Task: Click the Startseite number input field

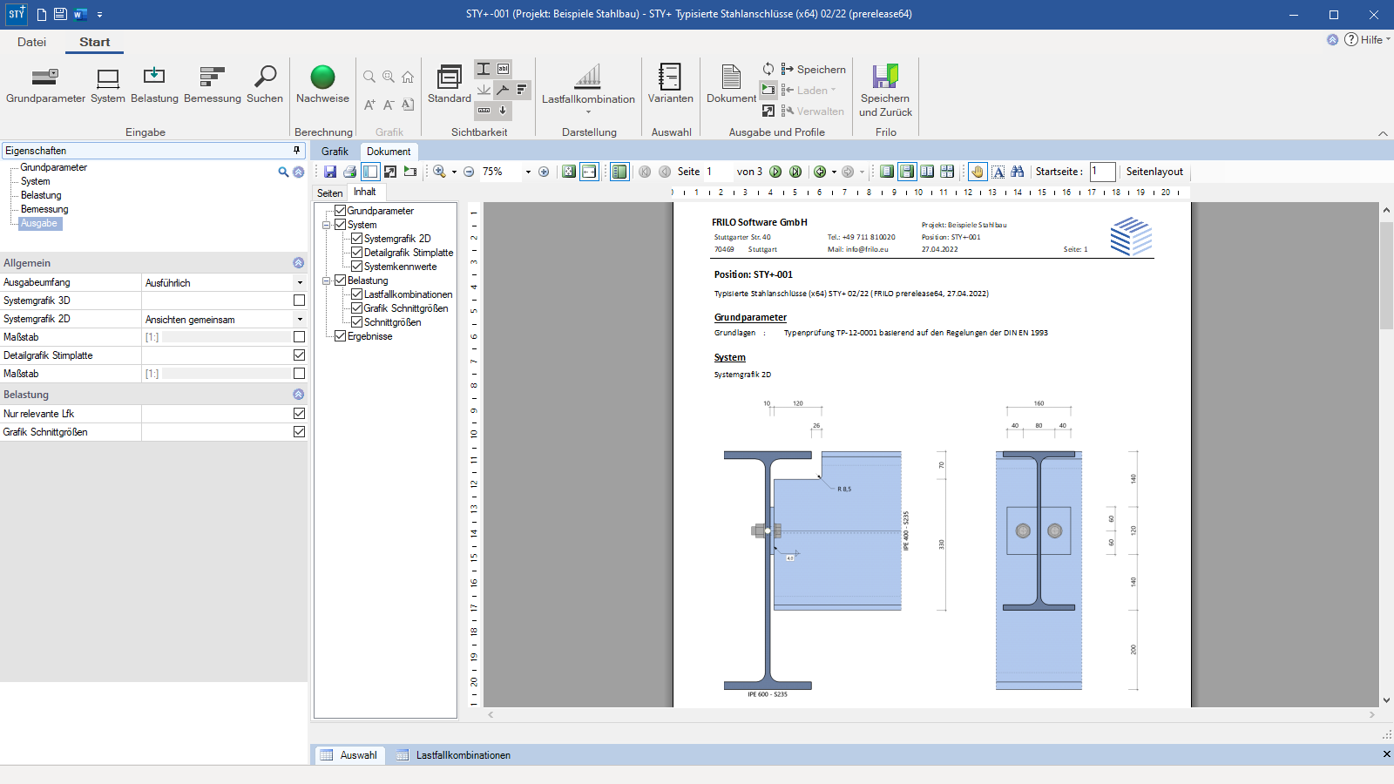Action: click(x=1102, y=172)
